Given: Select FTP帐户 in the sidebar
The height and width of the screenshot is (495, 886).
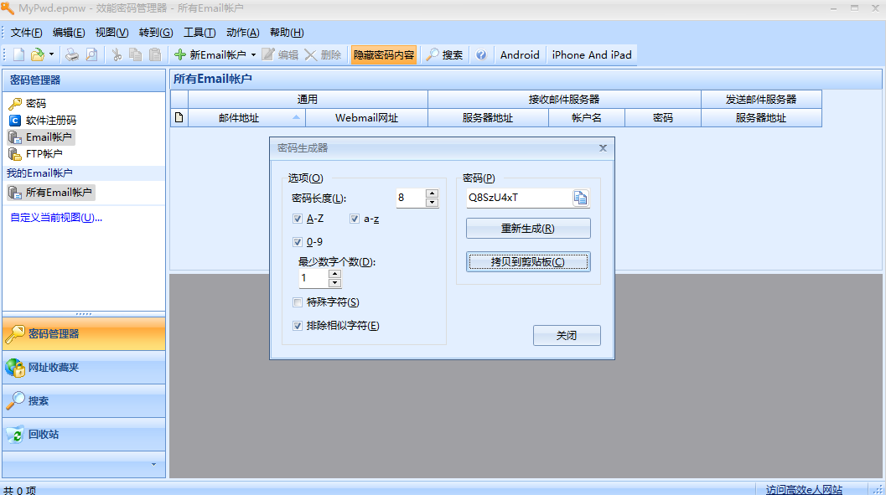Looking at the screenshot, I should [x=35, y=153].
